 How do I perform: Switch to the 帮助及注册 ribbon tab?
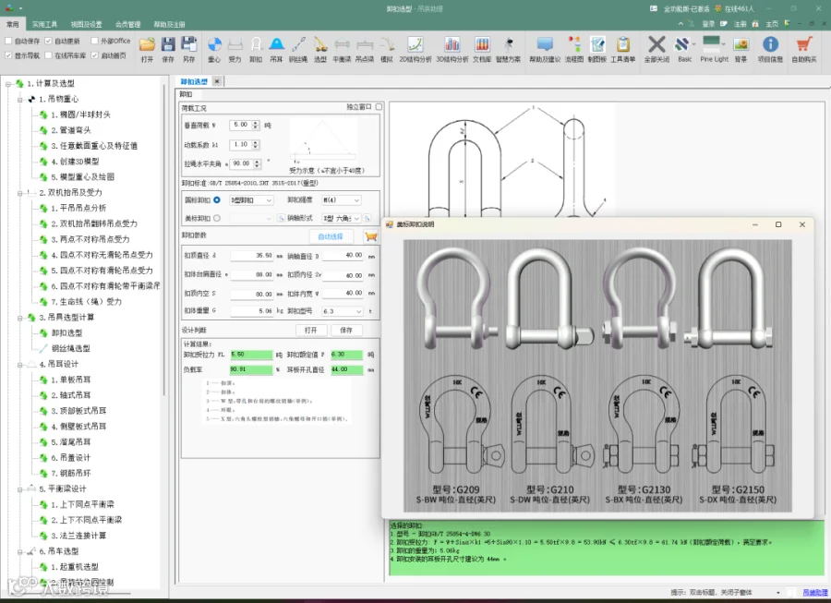(170, 24)
